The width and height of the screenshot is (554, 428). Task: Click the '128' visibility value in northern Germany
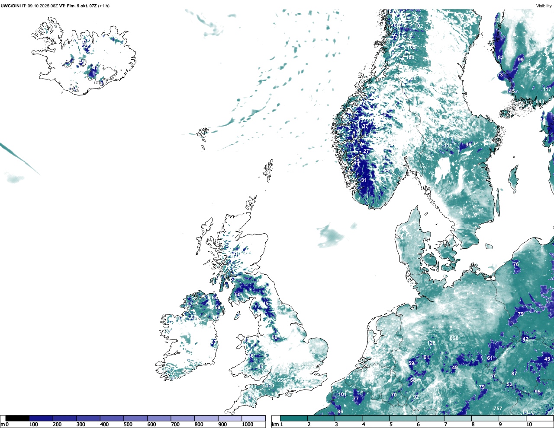coord(432,343)
